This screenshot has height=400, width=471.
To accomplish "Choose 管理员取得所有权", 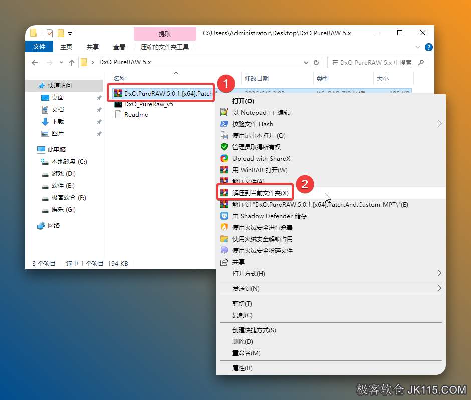I will 331,147.
